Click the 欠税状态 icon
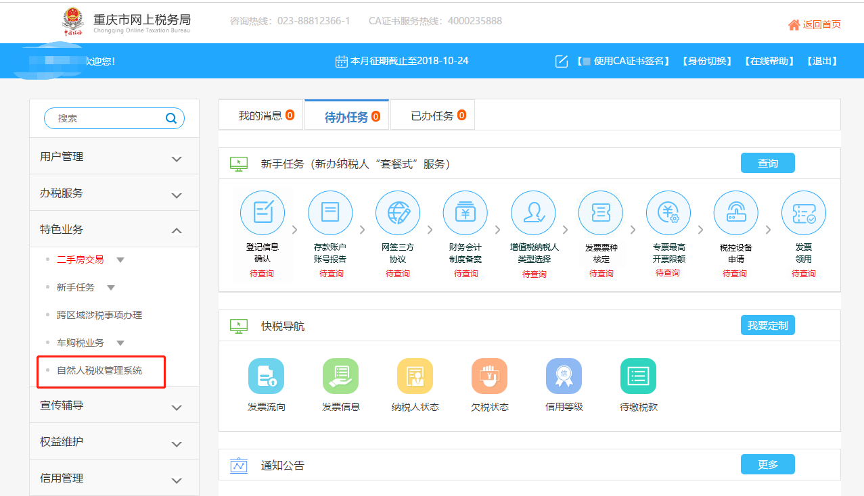 489,376
